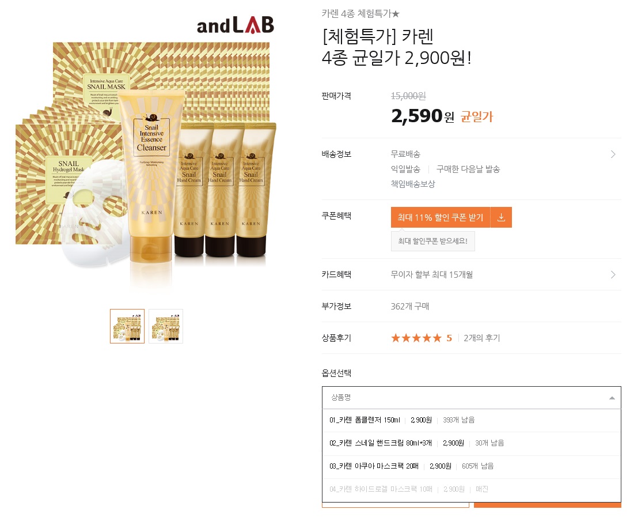Image resolution: width=630 pixels, height=517 pixels.
Task: Select the second product thumbnail
Action: click(x=166, y=326)
